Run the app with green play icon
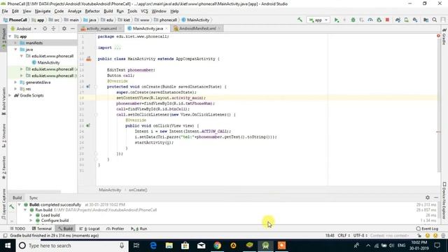 point(337,20)
